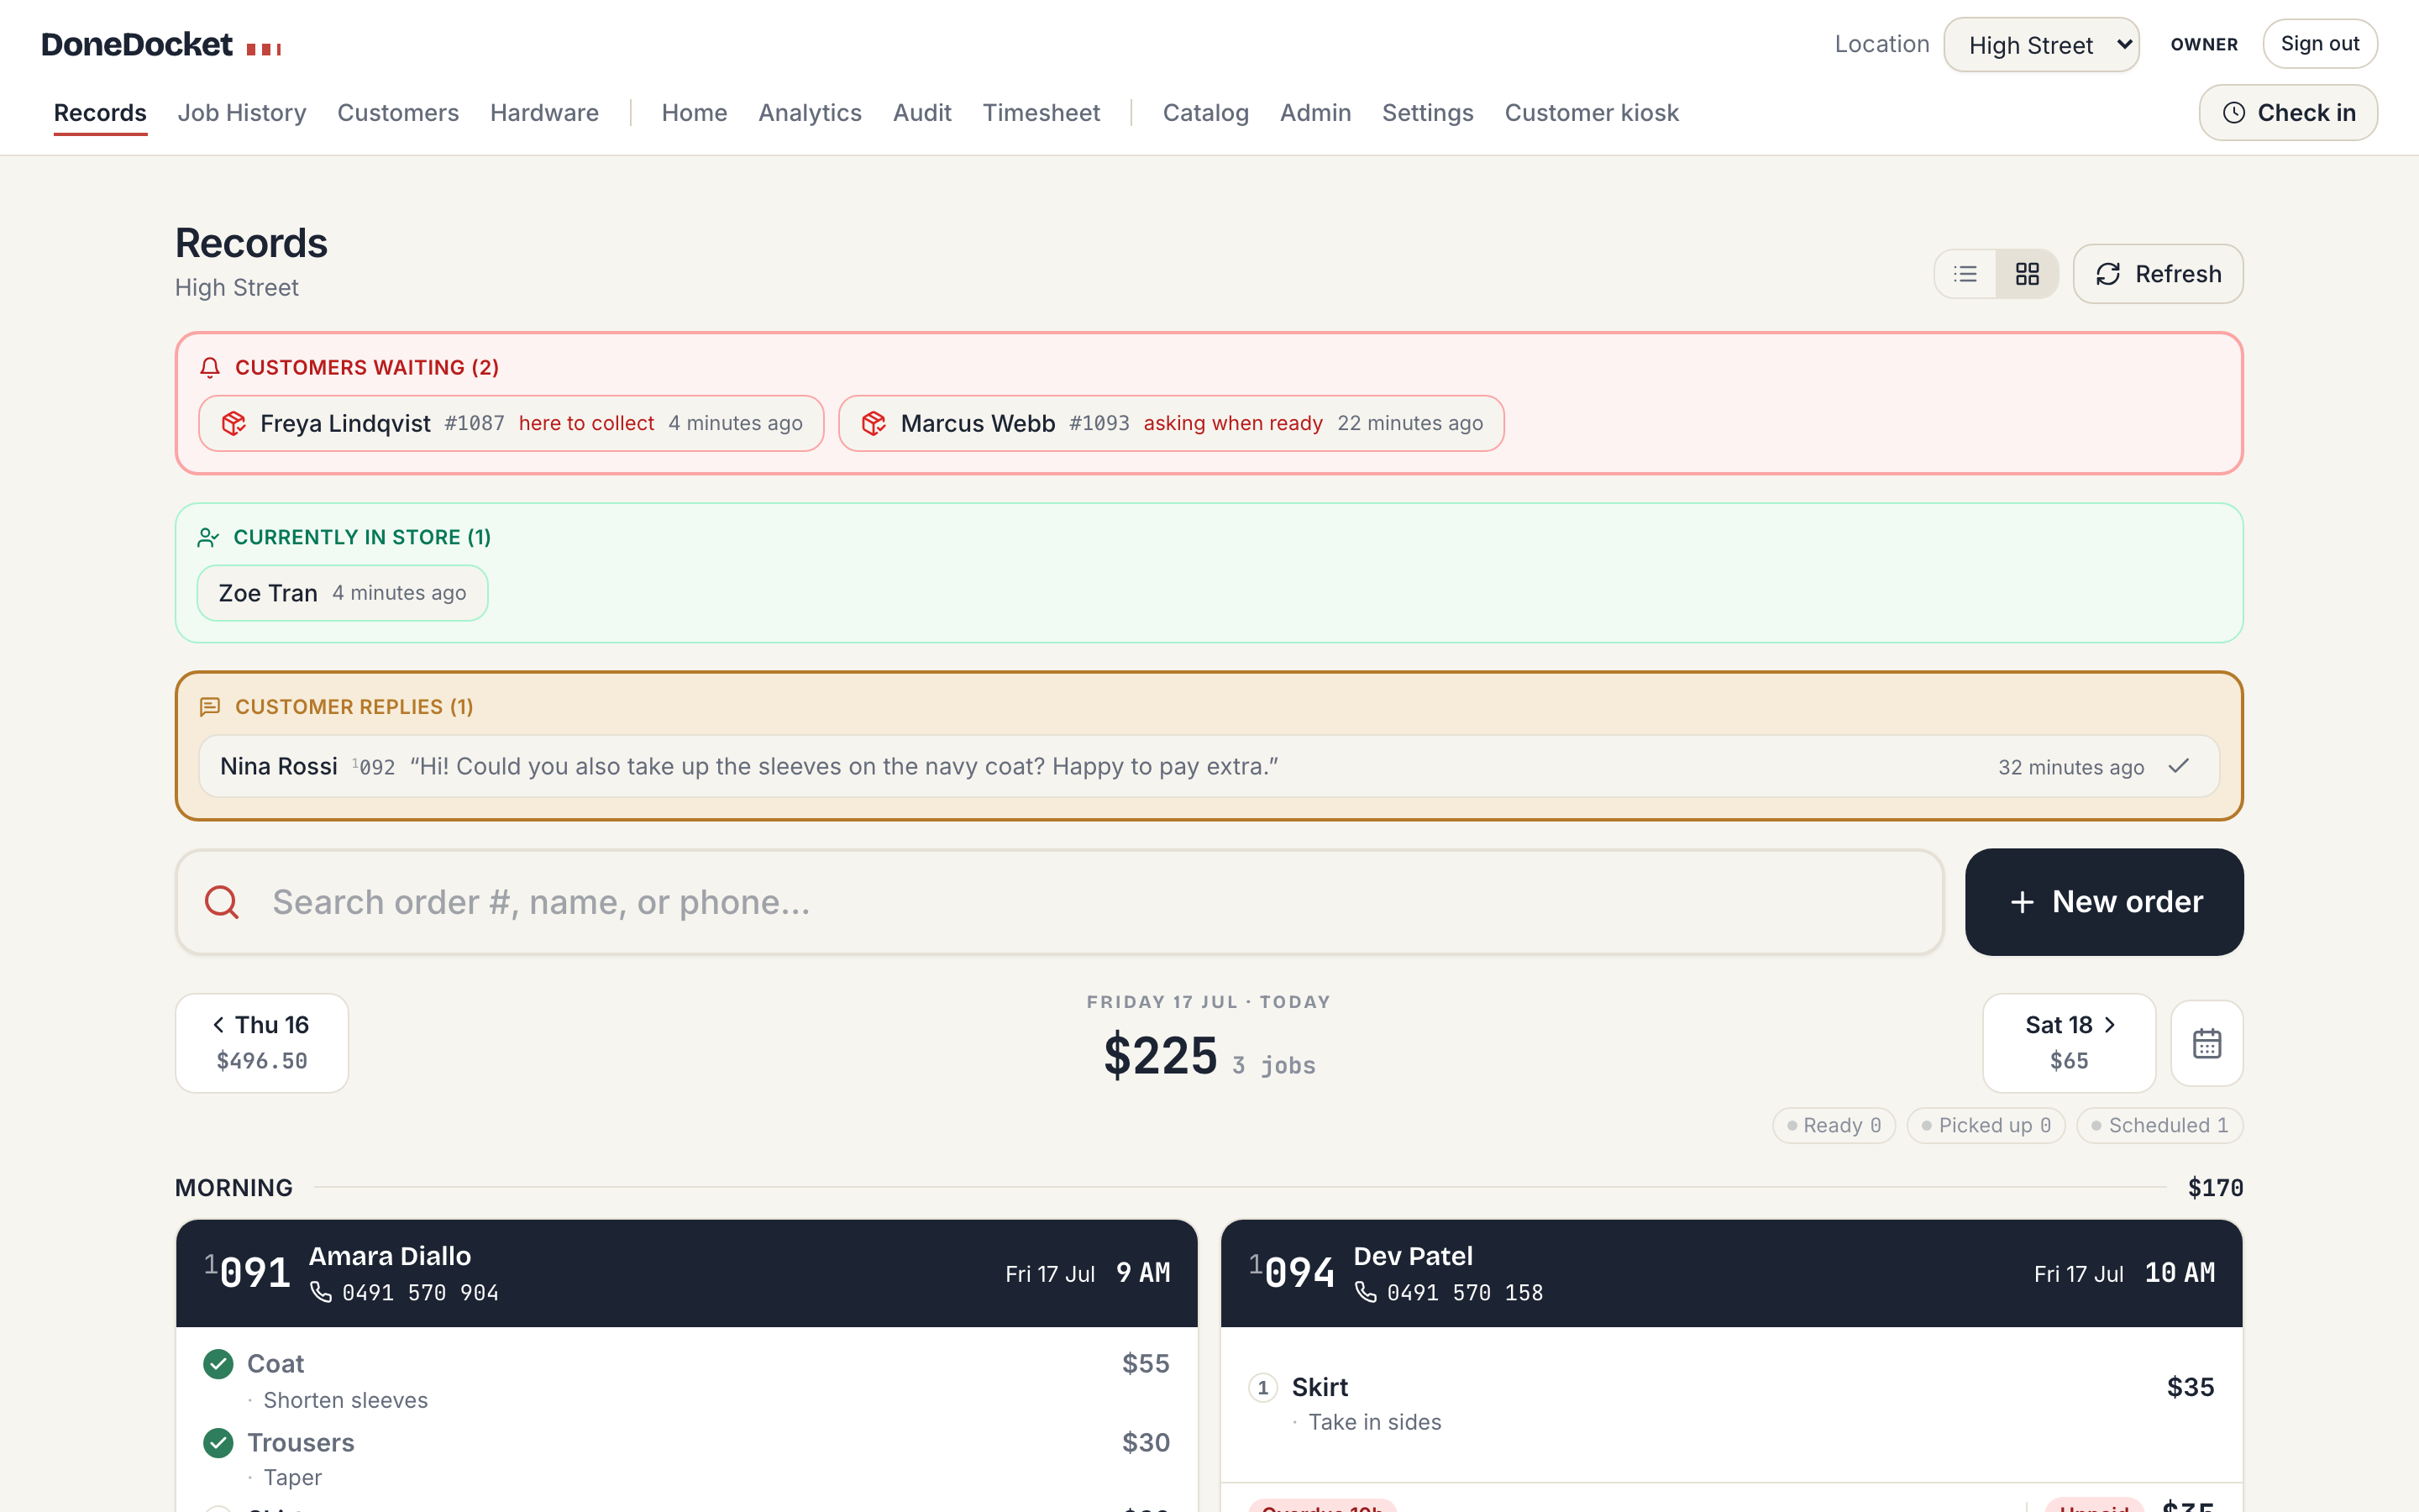2419x1512 pixels.
Task: Click the search order input field
Action: pyautogui.click(x=1059, y=902)
